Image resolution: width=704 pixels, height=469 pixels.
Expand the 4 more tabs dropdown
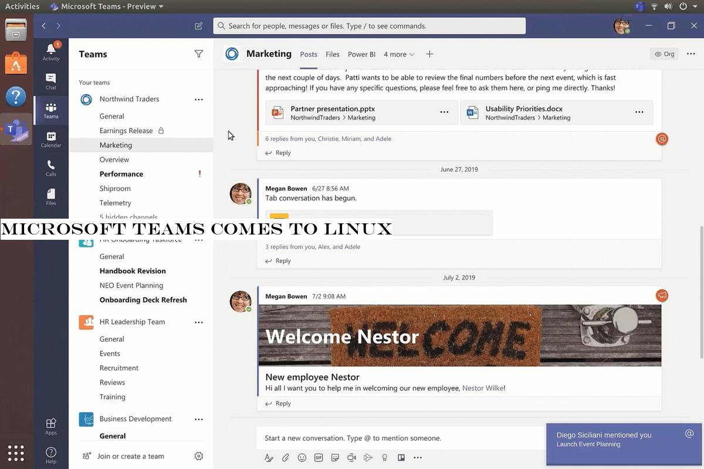[399, 55]
